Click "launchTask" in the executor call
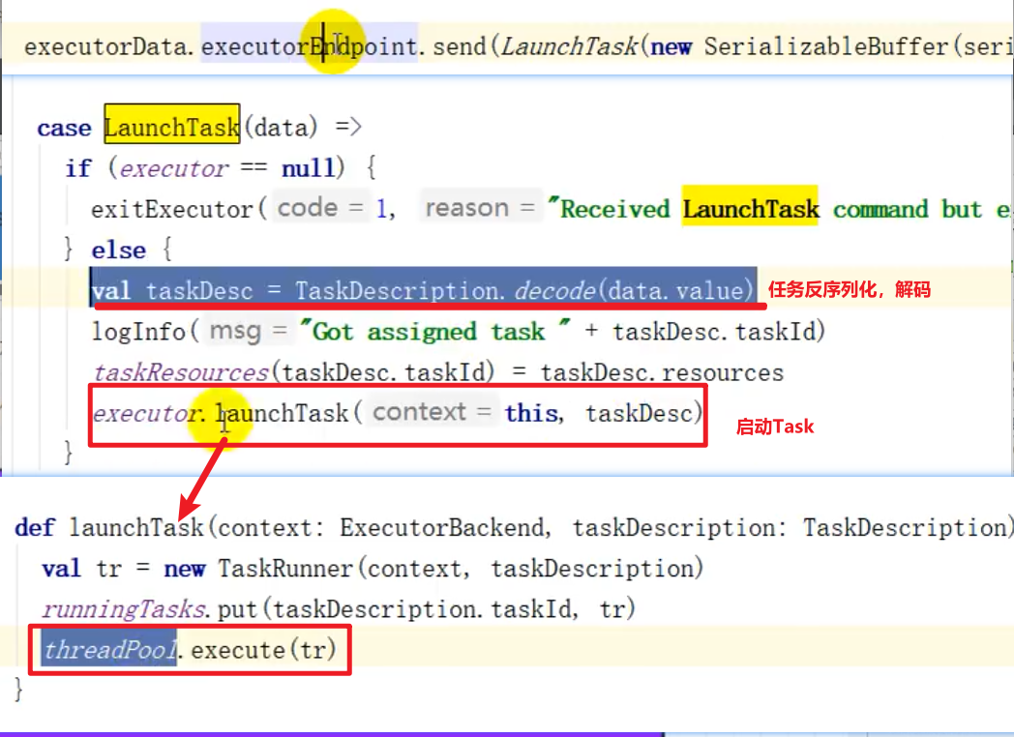The image size is (1014, 737). [x=282, y=413]
